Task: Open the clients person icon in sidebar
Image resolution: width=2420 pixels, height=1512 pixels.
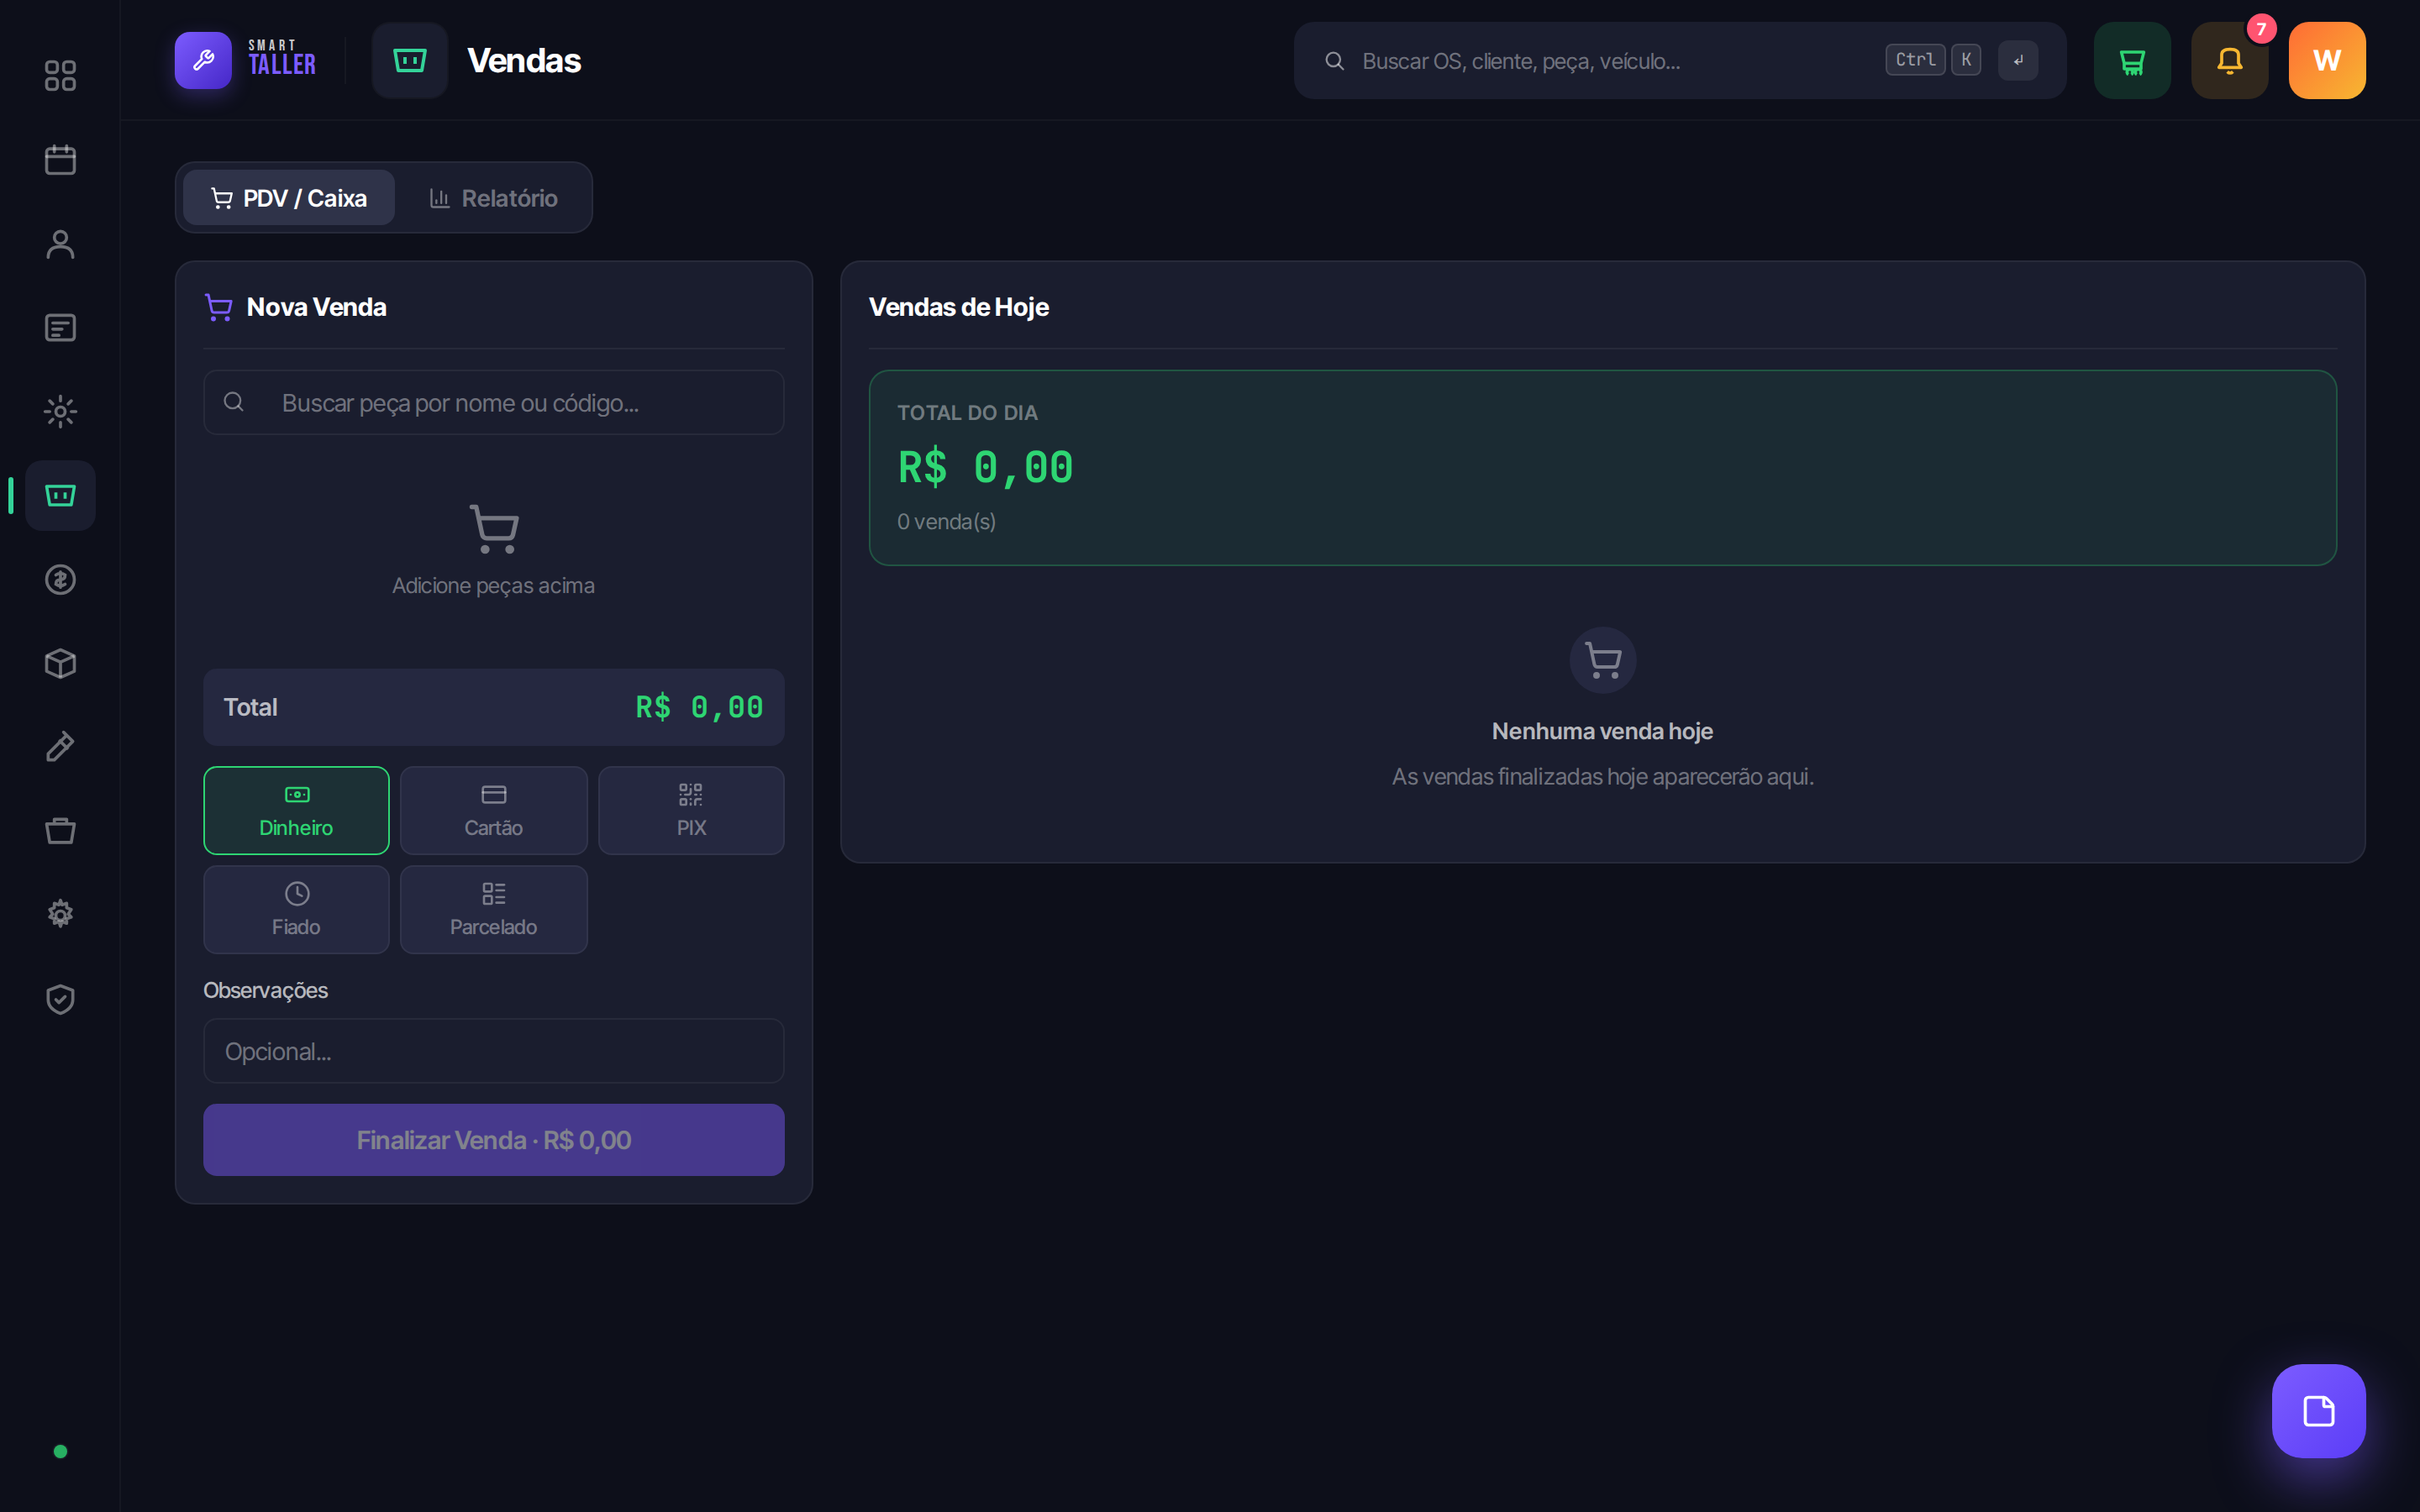Action: (60, 244)
